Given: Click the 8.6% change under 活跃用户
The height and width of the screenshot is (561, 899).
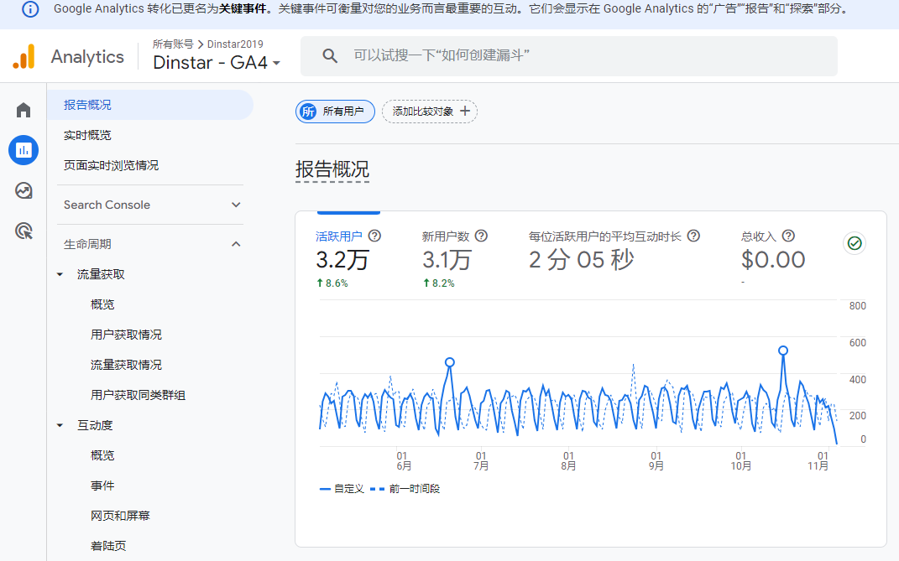Looking at the screenshot, I should pyautogui.click(x=332, y=283).
